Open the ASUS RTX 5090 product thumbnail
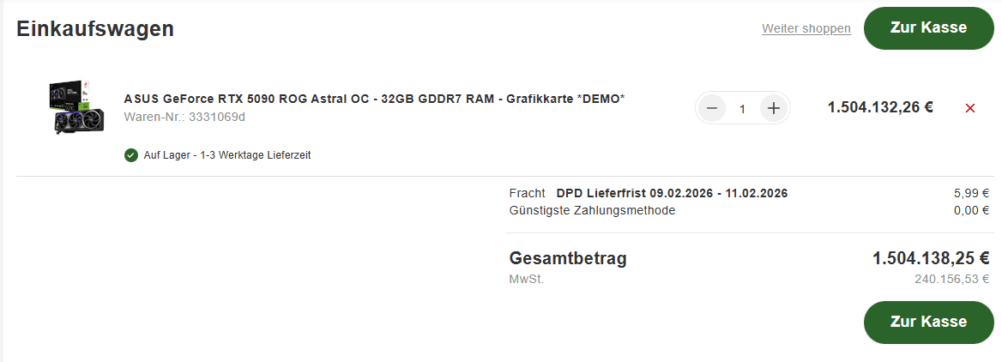The width and height of the screenshot is (1002, 362). coord(76,107)
